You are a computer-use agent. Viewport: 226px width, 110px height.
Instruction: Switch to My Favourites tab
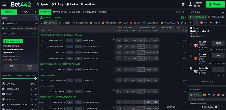60,12
